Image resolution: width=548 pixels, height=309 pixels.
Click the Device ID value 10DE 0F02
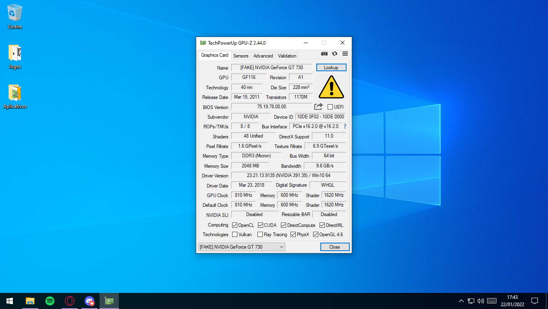pyautogui.click(x=321, y=117)
